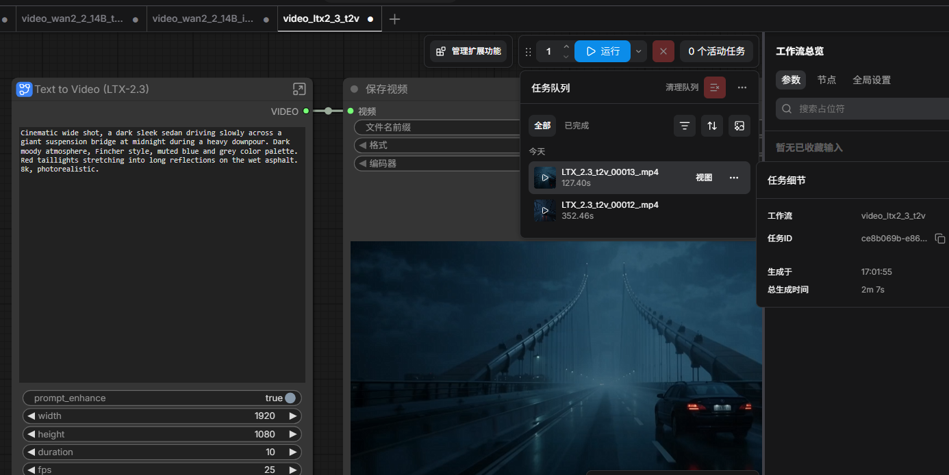The width and height of the screenshot is (949, 475).
Task: Click 视图 on the LTX_2.3_t2v_00013_.mp4 row
Action: tap(704, 178)
